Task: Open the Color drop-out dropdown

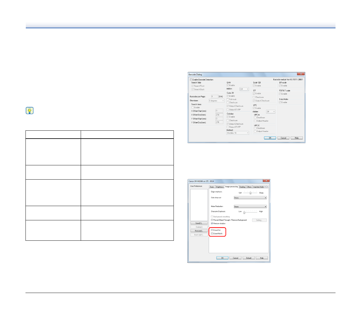Action: click(250, 198)
